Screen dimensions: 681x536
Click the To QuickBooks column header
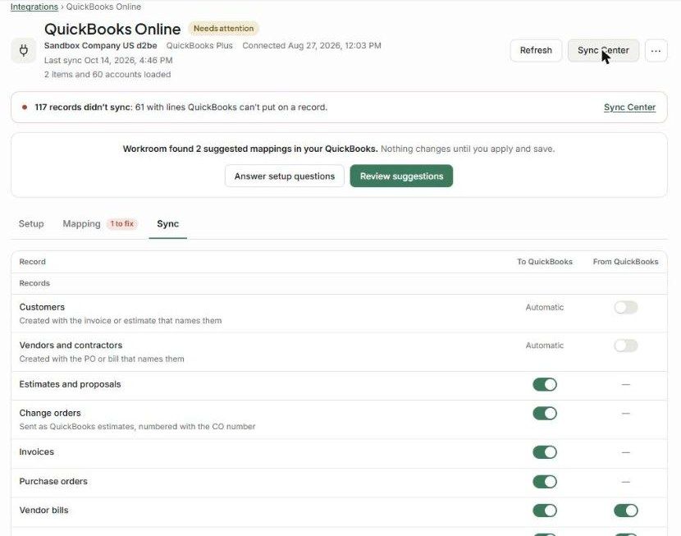pos(545,262)
